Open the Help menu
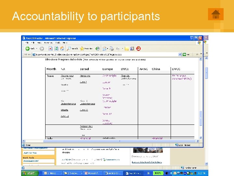 pos(65,43)
